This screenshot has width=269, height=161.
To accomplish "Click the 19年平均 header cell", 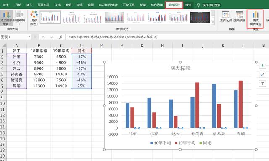I will (61, 51).
